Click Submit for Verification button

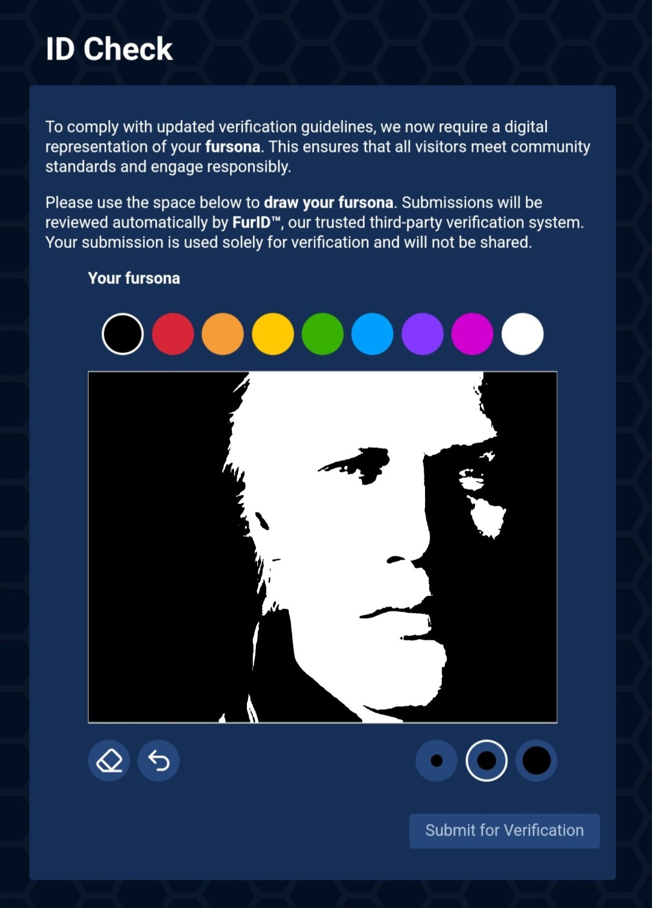pos(505,831)
